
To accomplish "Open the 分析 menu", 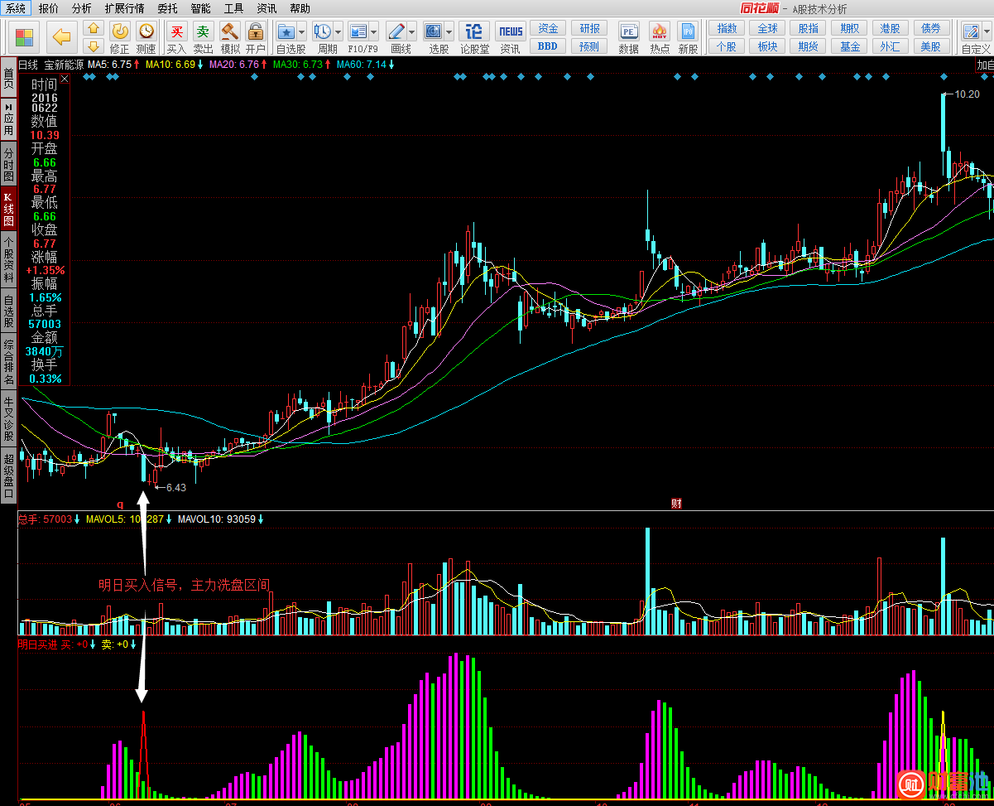I will pyautogui.click(x=82, y=8).
